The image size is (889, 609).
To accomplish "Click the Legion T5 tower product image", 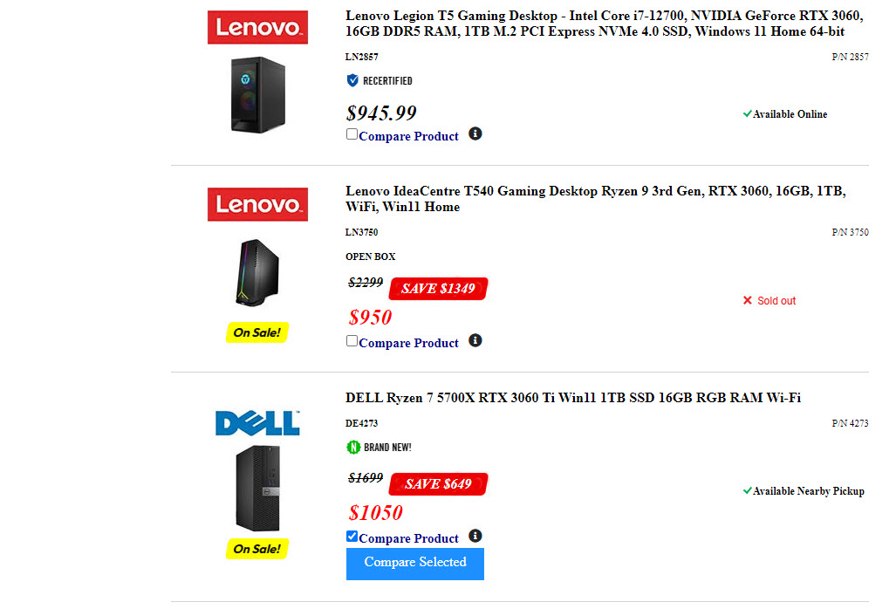I will [257, 94].
